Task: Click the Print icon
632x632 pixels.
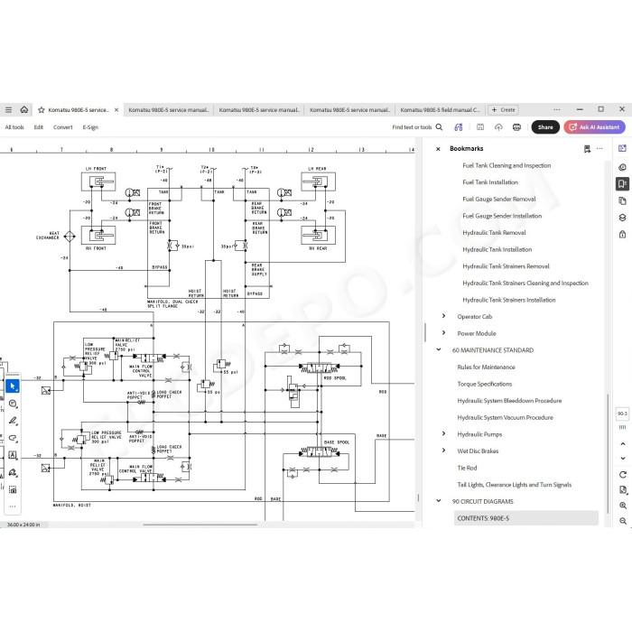Action: pyautogui.click(x=516, y=127)
